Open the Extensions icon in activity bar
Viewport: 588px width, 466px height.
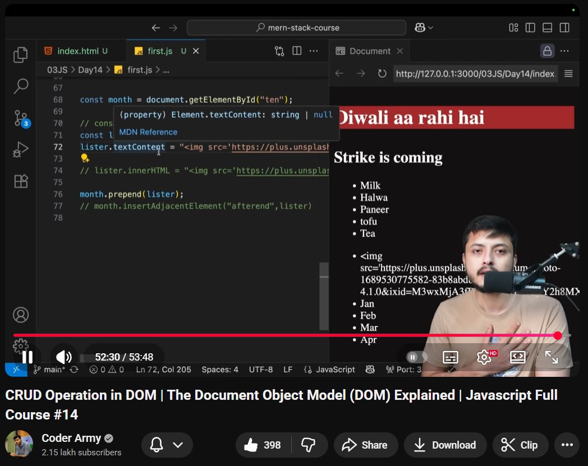(x=21, y=182)
